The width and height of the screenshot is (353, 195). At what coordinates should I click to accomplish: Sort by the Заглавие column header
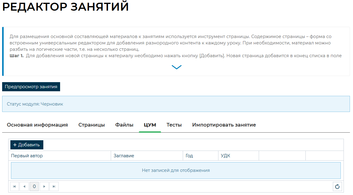(x=124, y=156)
